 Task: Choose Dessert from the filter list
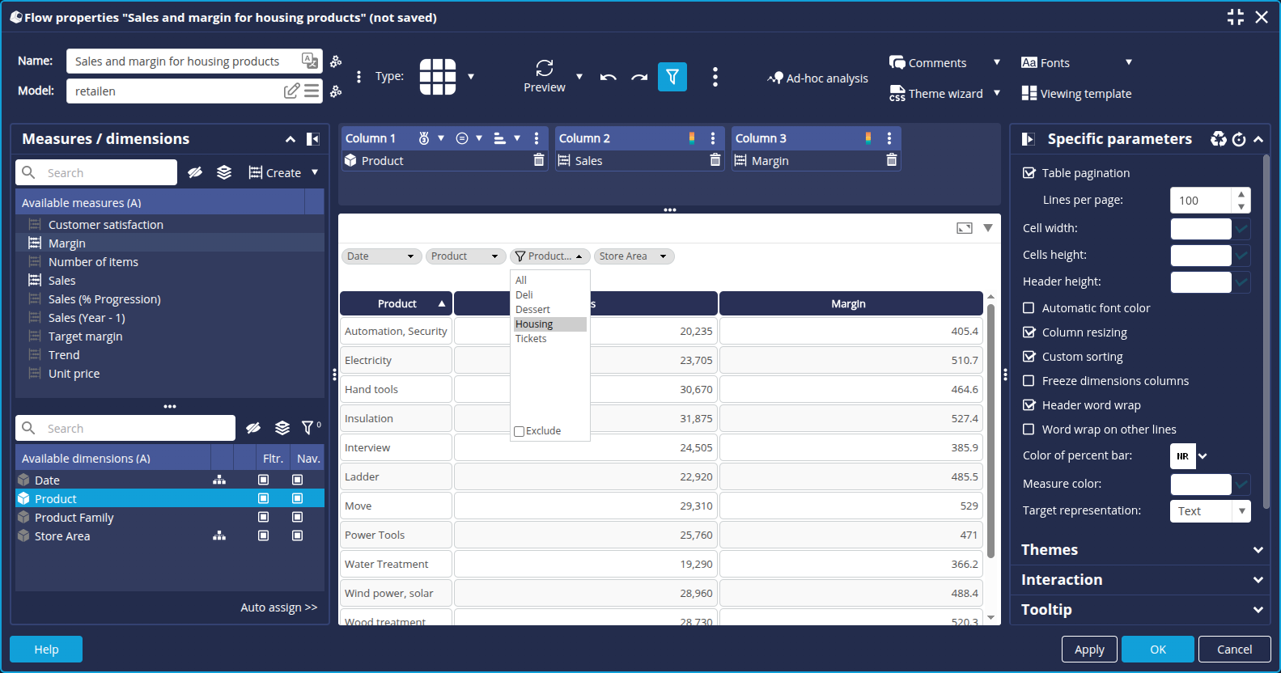point(532,310)
